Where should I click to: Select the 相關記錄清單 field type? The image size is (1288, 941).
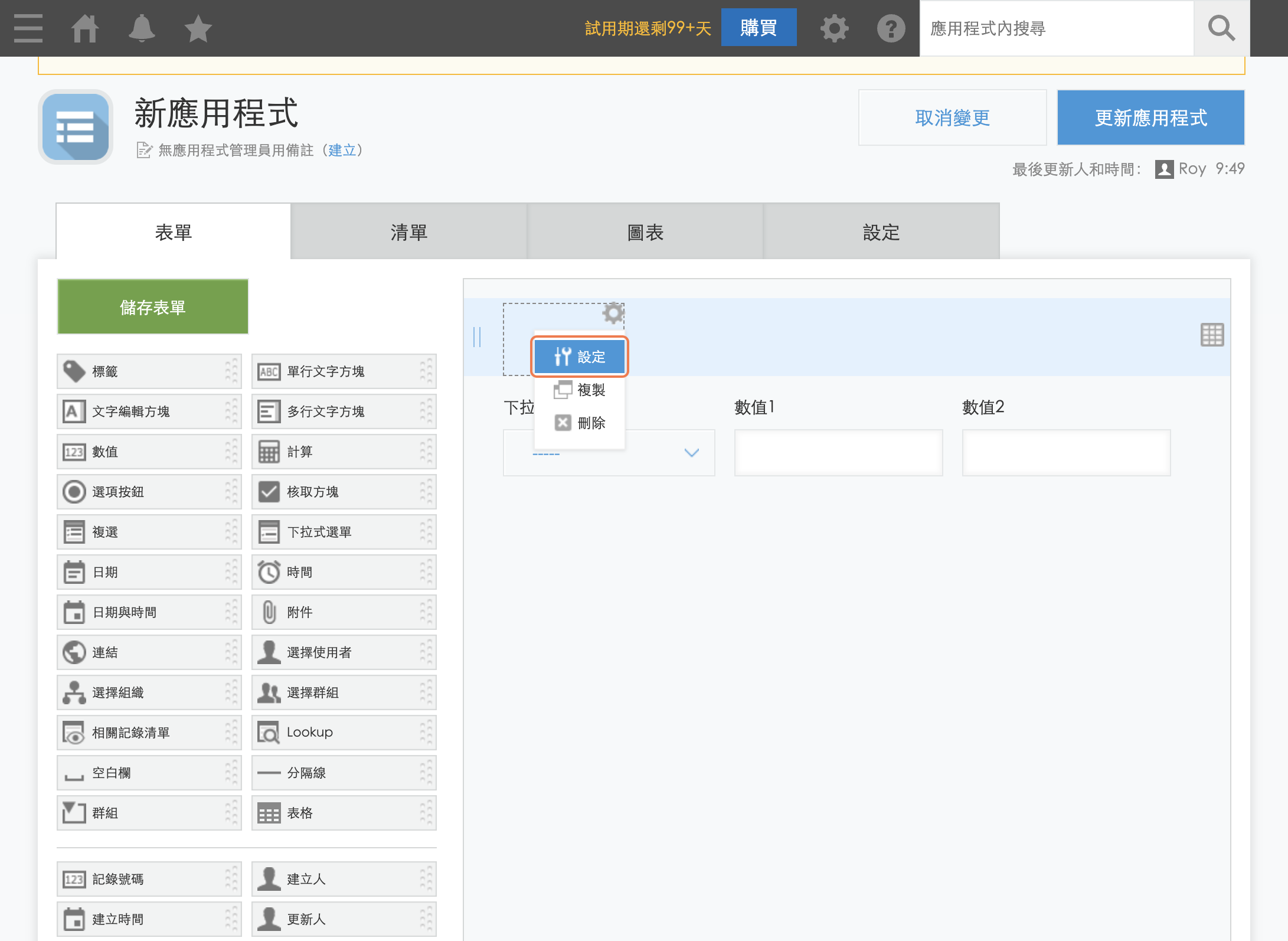click(149, 733)
